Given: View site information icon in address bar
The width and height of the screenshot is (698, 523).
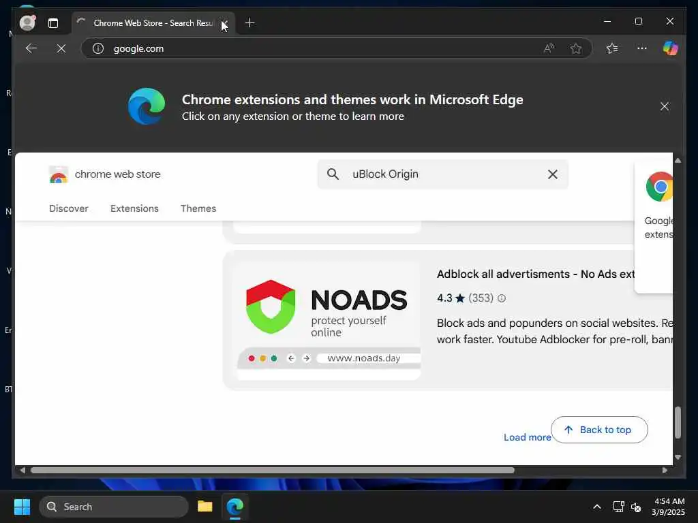Looking at the screenshot, I should tap(98, 48).
